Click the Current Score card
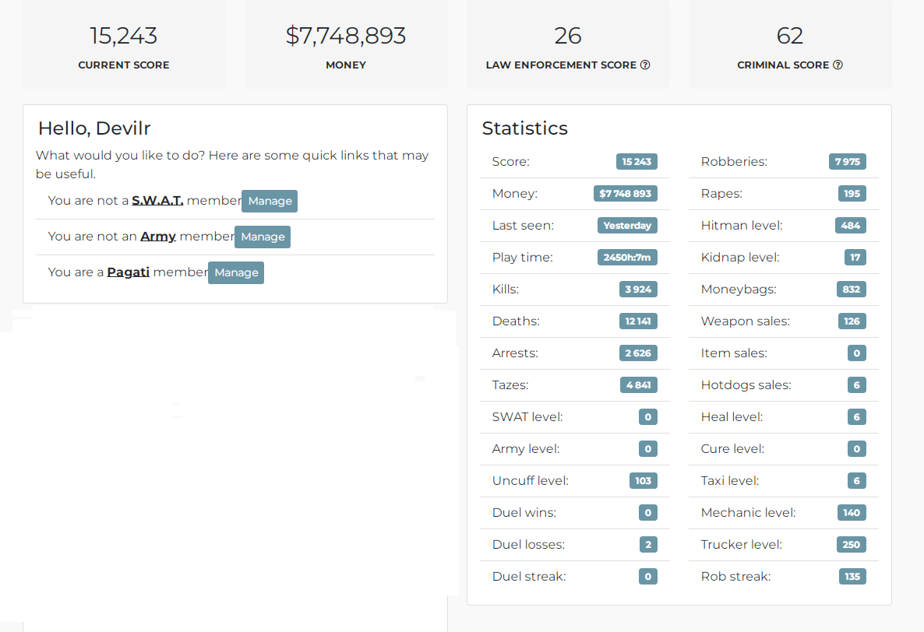This screenshot has width=924, height=632. [x=124, y=44]
